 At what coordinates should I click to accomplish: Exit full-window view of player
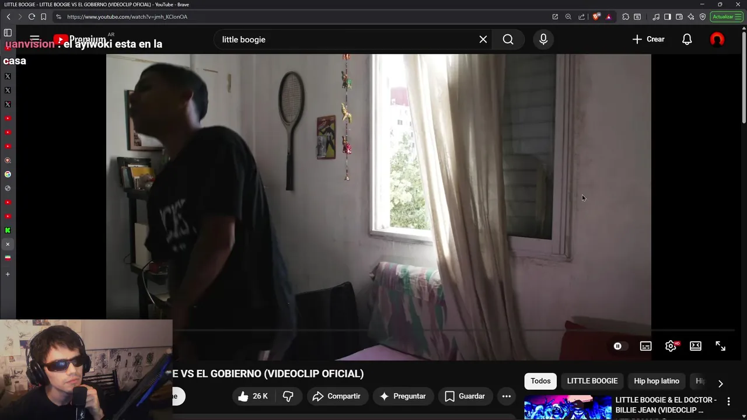721,346
